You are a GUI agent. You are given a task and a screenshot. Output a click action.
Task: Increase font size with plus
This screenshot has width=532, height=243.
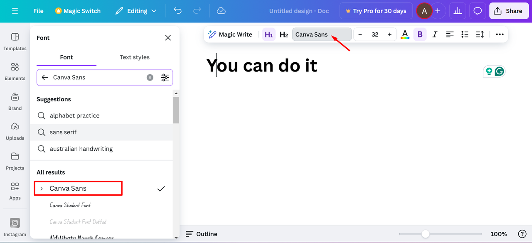tap(389, 34)
